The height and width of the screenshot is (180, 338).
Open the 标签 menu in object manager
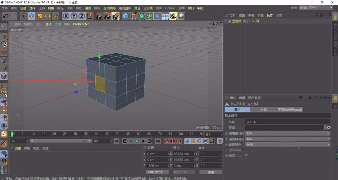(x=270, y=16)
